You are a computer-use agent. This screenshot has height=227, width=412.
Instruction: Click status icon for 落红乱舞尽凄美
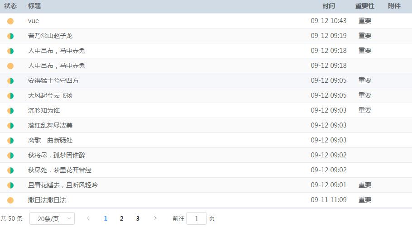[10, 126]
